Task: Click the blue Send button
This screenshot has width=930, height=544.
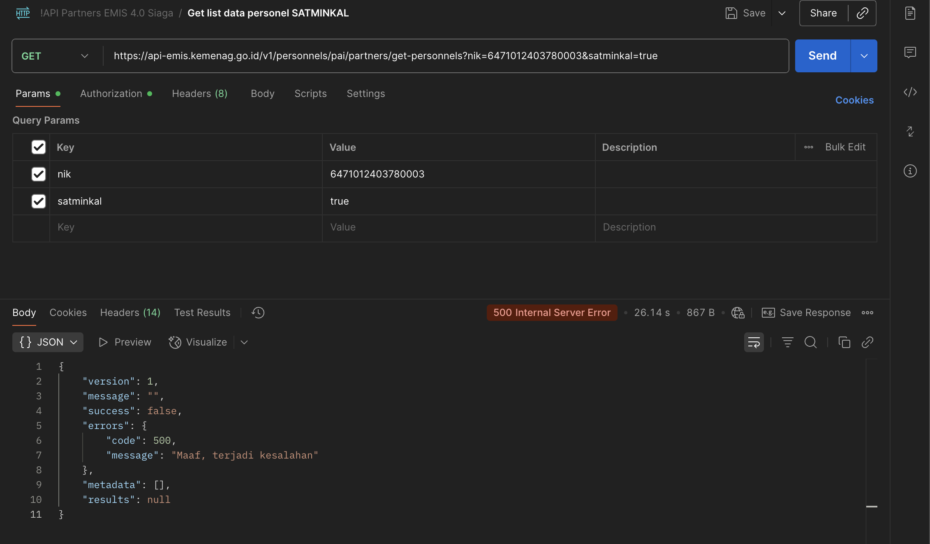Action: point(822,56)
